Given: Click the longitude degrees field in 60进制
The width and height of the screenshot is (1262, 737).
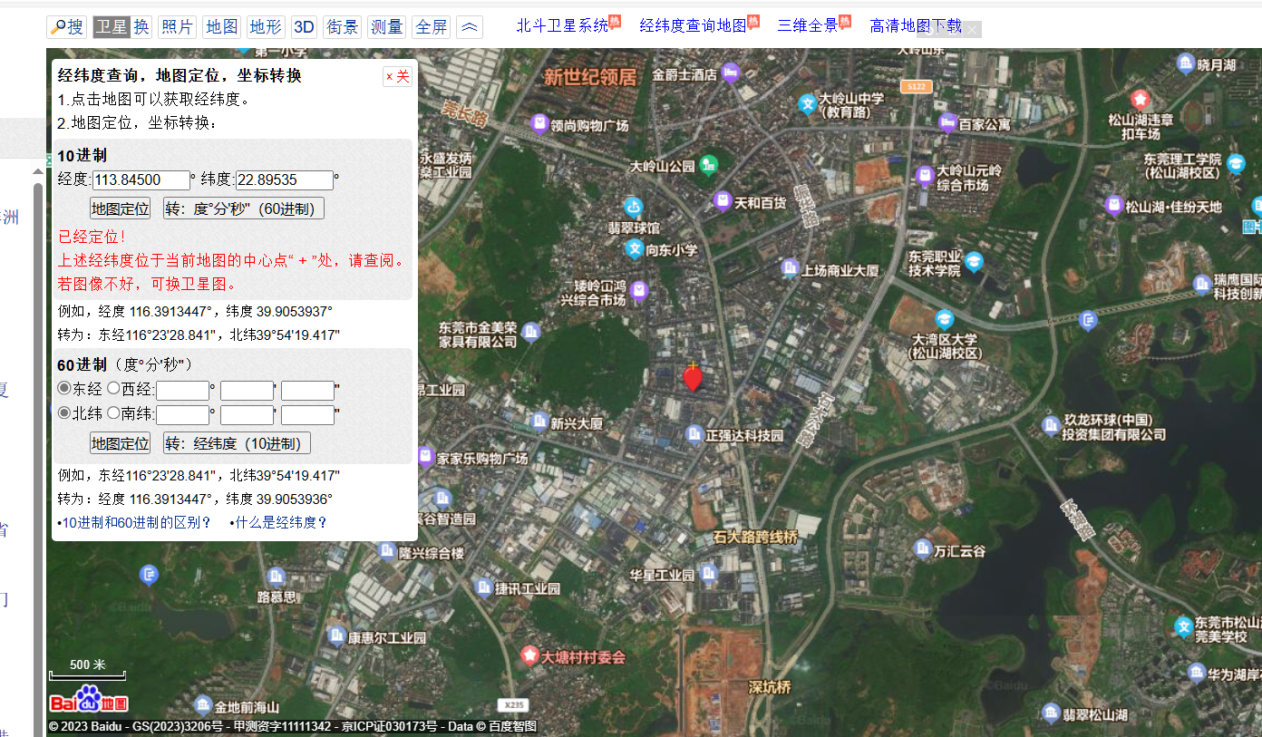Looking at the screenshot, I should click(182, 391).
